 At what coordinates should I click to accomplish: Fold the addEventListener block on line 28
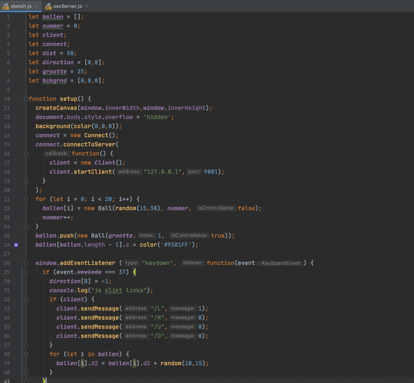click(26, 263)
